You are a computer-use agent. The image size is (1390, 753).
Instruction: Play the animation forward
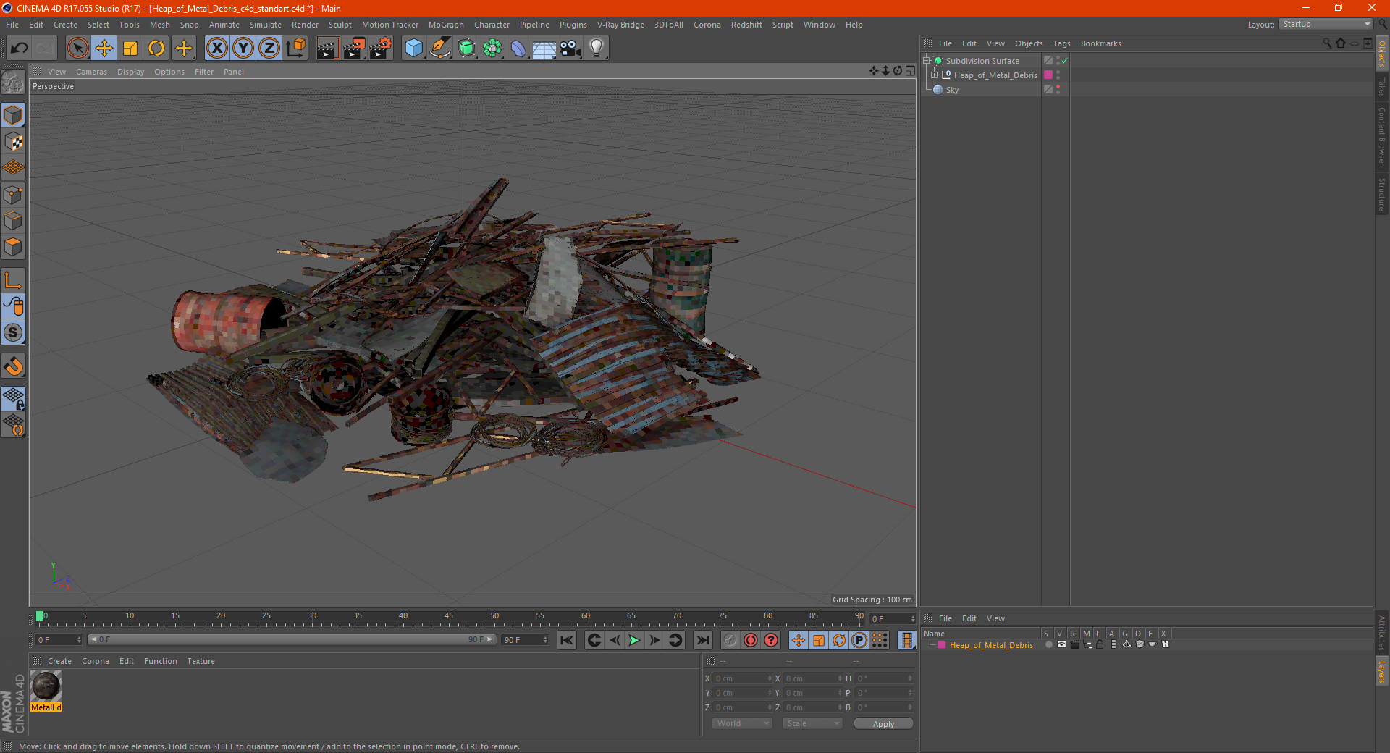coord(634,640)
